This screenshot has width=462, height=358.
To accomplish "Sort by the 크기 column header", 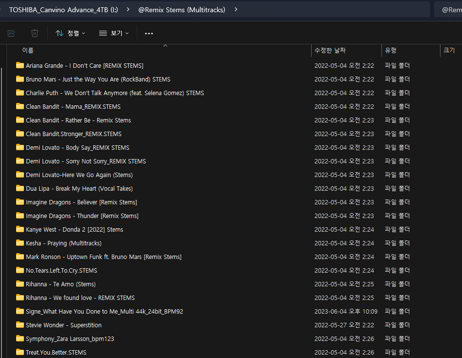I will pyautogui.click(x=449, y=50).
